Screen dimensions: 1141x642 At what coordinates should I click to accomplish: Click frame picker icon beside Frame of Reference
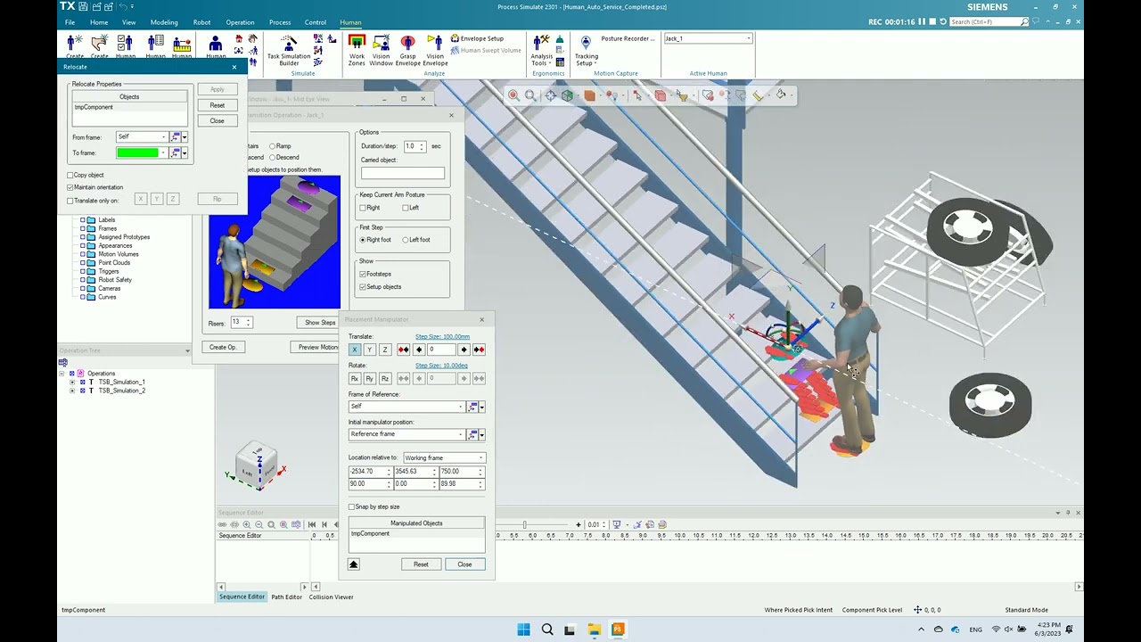473,407
